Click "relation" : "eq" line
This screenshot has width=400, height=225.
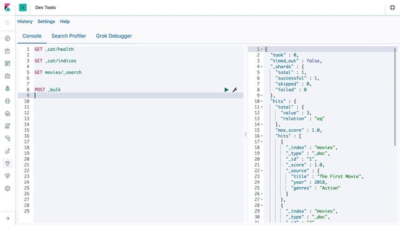(x=302, y=119)
